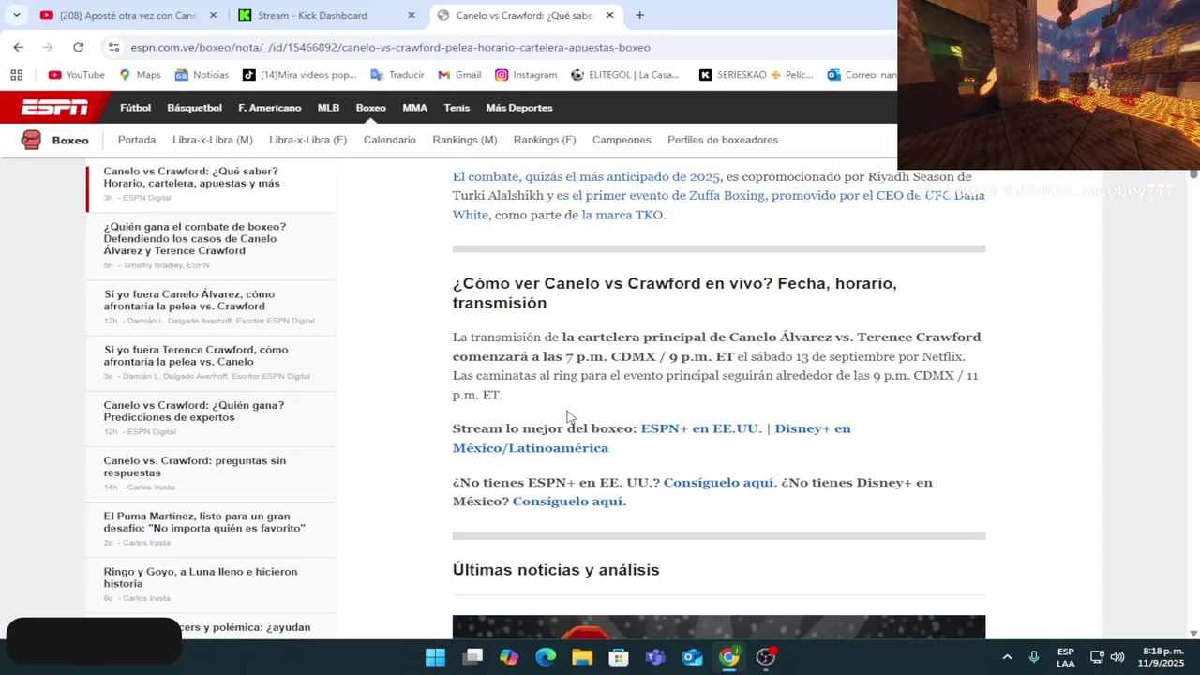Open the Instagram bookmark
This screenshot has width=1200, height=675.
pos(526,75)
